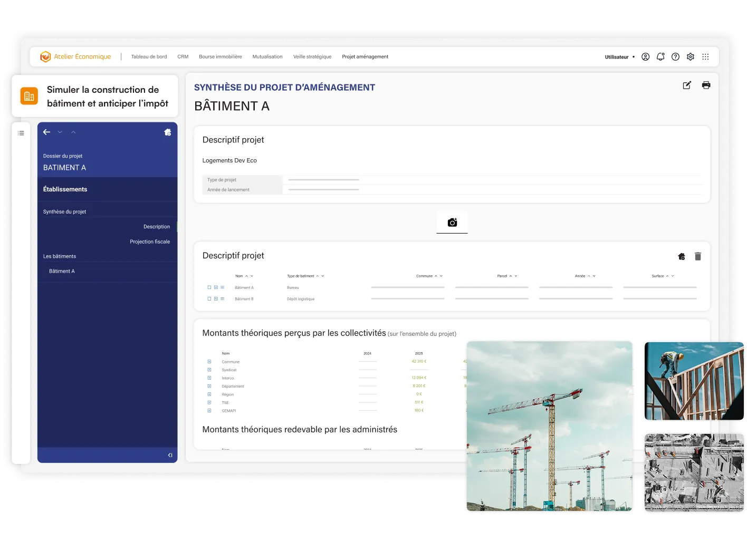This screenshot has width=747, height=551.
Task: Click the Atelier Économique logo
Action: [75, 56]
